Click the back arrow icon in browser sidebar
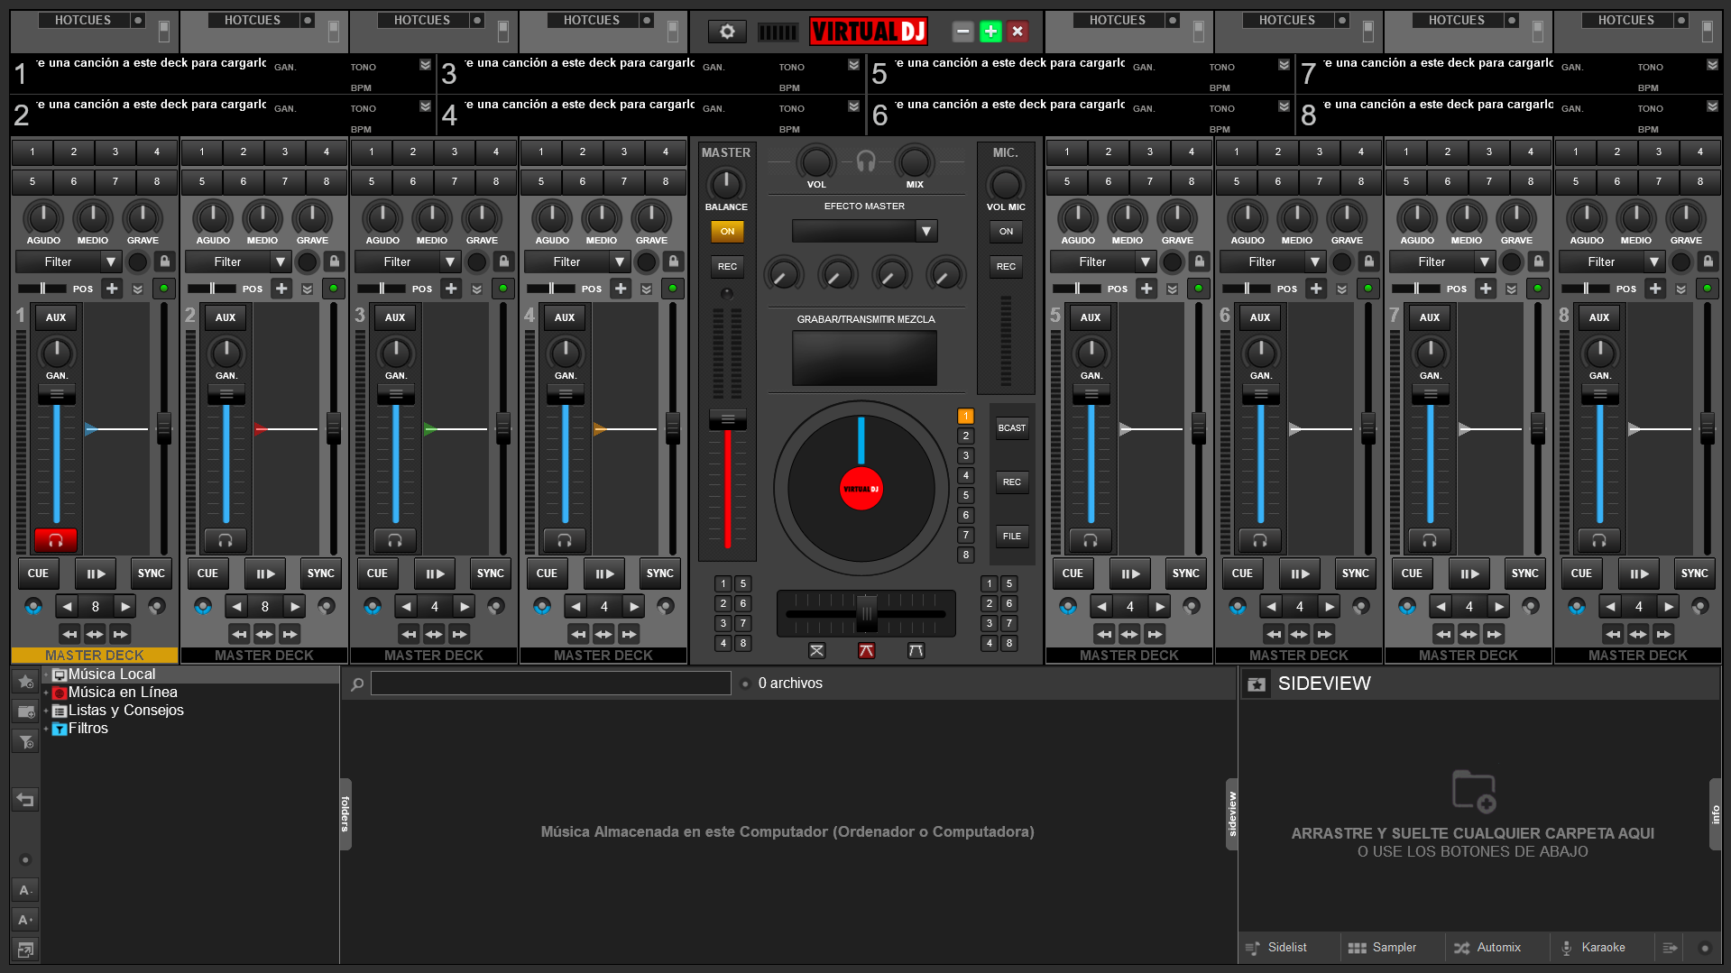The width and height of the screenshot is (1731, 973). pos(25,799)
